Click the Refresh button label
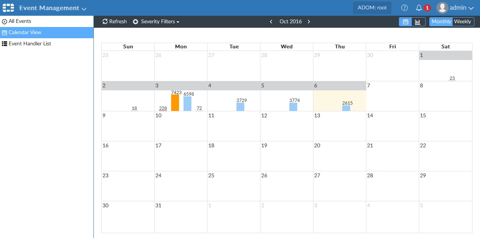Screen dimensions: 480x238 pos(118,22)
